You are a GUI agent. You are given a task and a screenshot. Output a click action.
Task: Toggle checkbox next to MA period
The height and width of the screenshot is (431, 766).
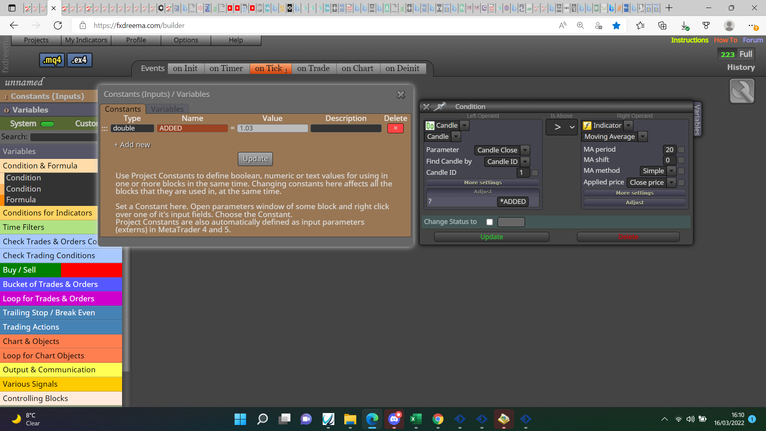click(681, 150)
